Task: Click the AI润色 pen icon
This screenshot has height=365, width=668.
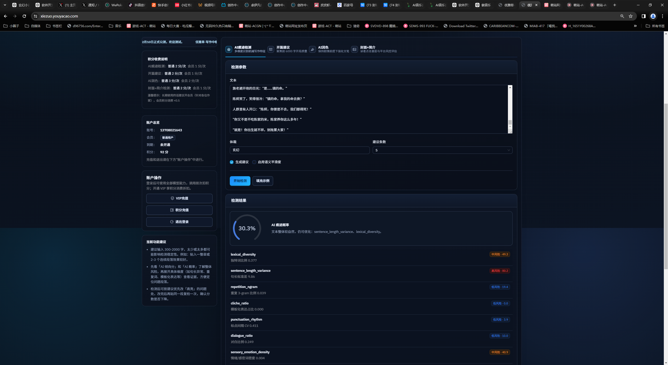Action: 312,49
